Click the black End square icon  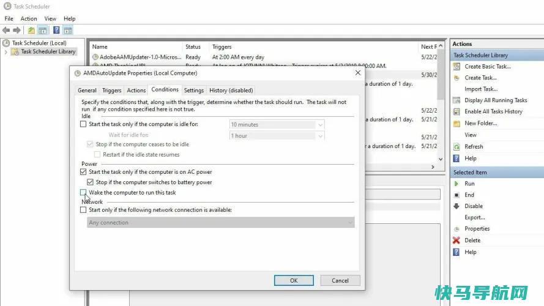[x=456, y=195]
